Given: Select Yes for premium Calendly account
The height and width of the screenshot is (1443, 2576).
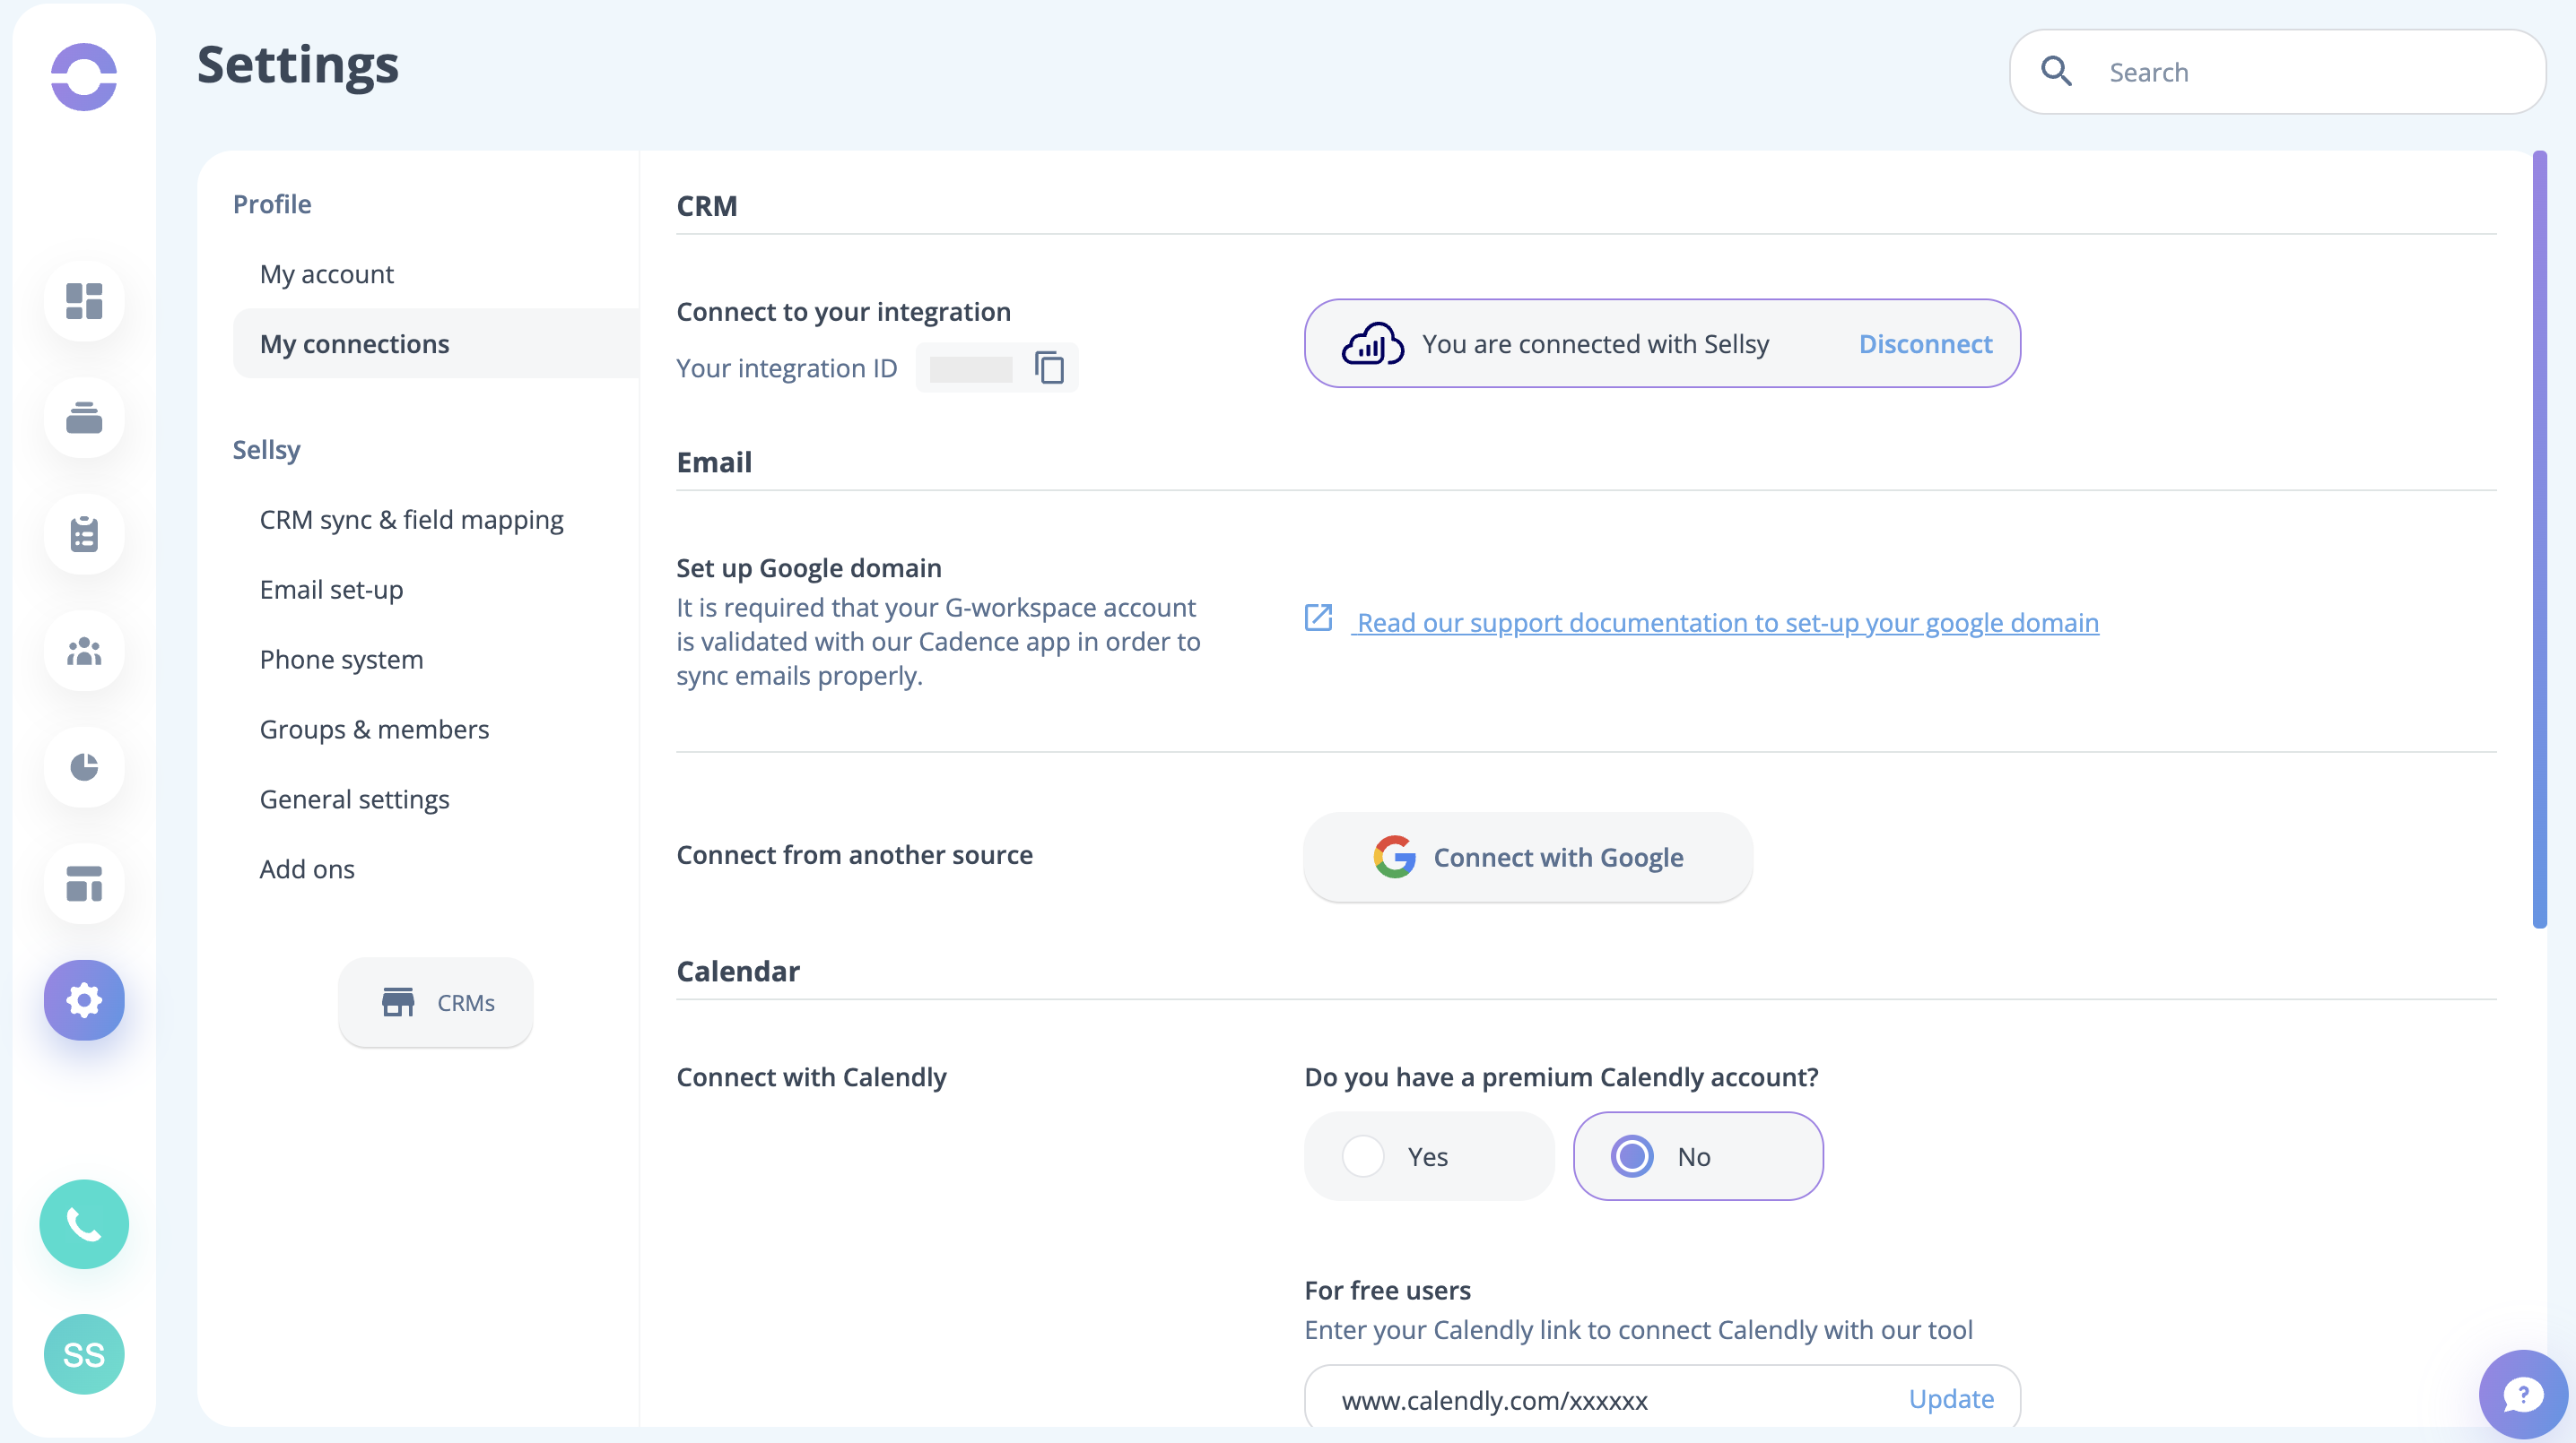Looking at the screenshot, I should (x=1429, y=1157).
